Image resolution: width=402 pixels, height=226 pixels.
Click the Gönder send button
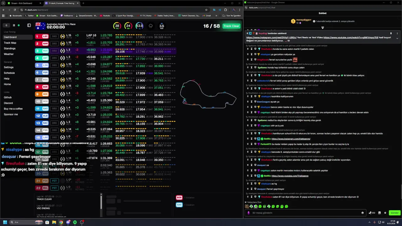pos(394,213)
